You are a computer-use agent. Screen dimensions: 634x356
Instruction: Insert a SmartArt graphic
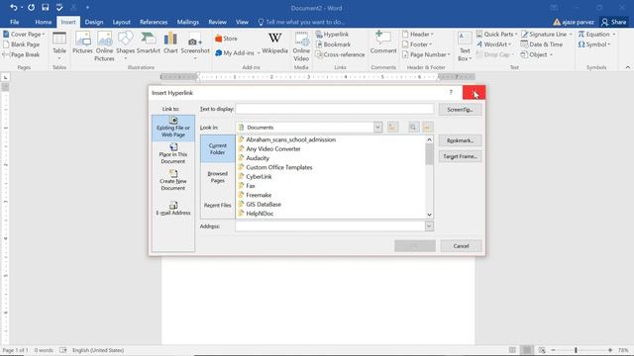[149, 43]
